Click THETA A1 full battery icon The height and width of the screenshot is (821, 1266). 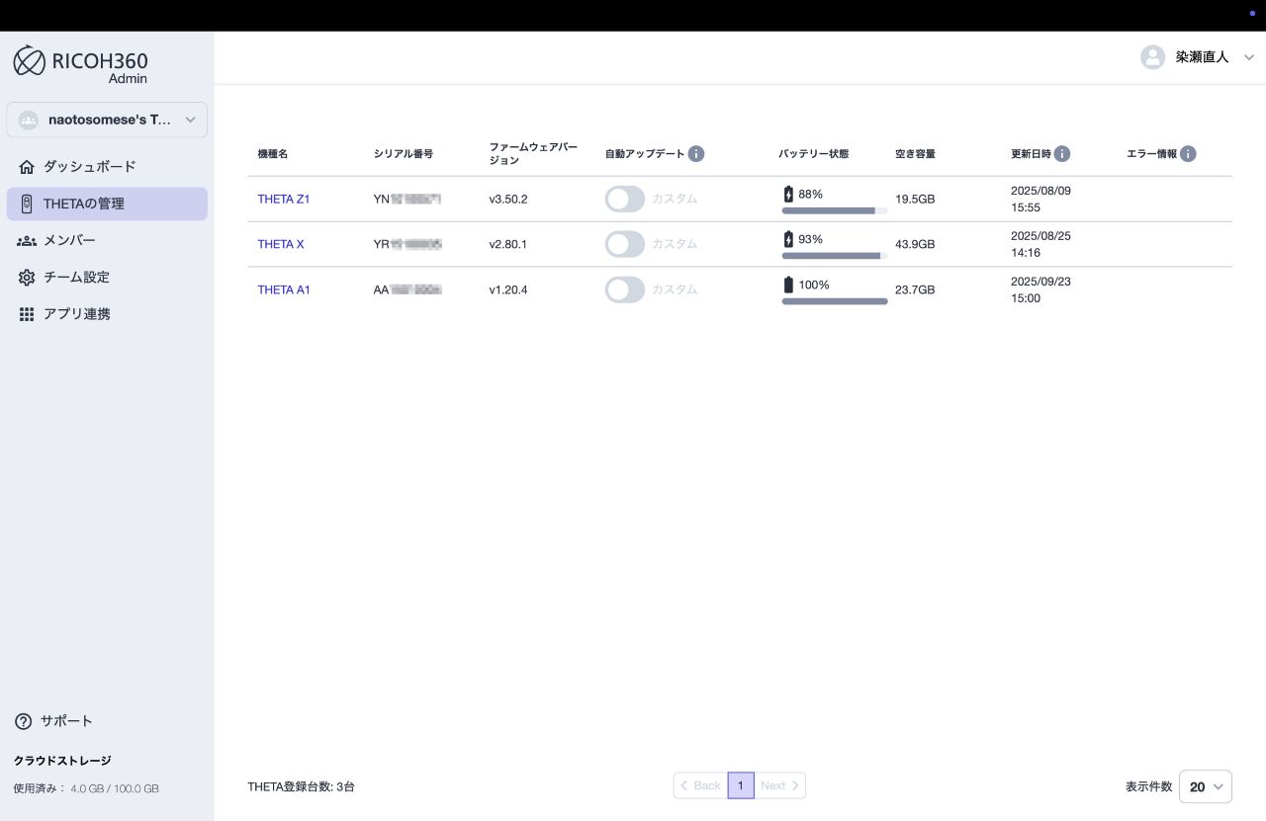pyautogui.click(x=788, y=286)
